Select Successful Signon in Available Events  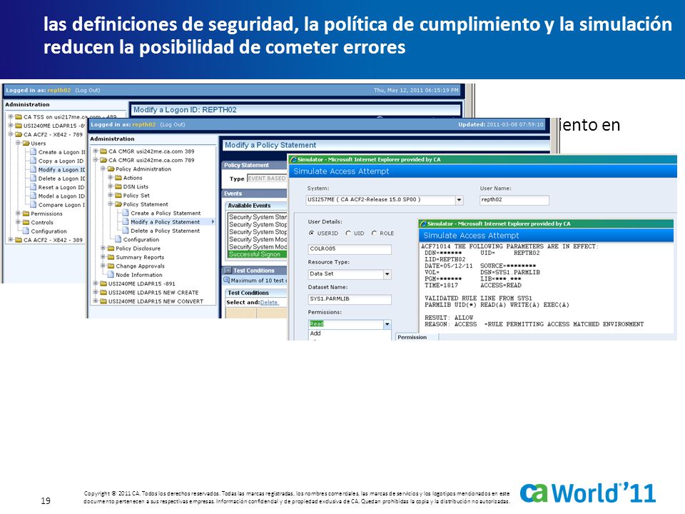[258, 254]
